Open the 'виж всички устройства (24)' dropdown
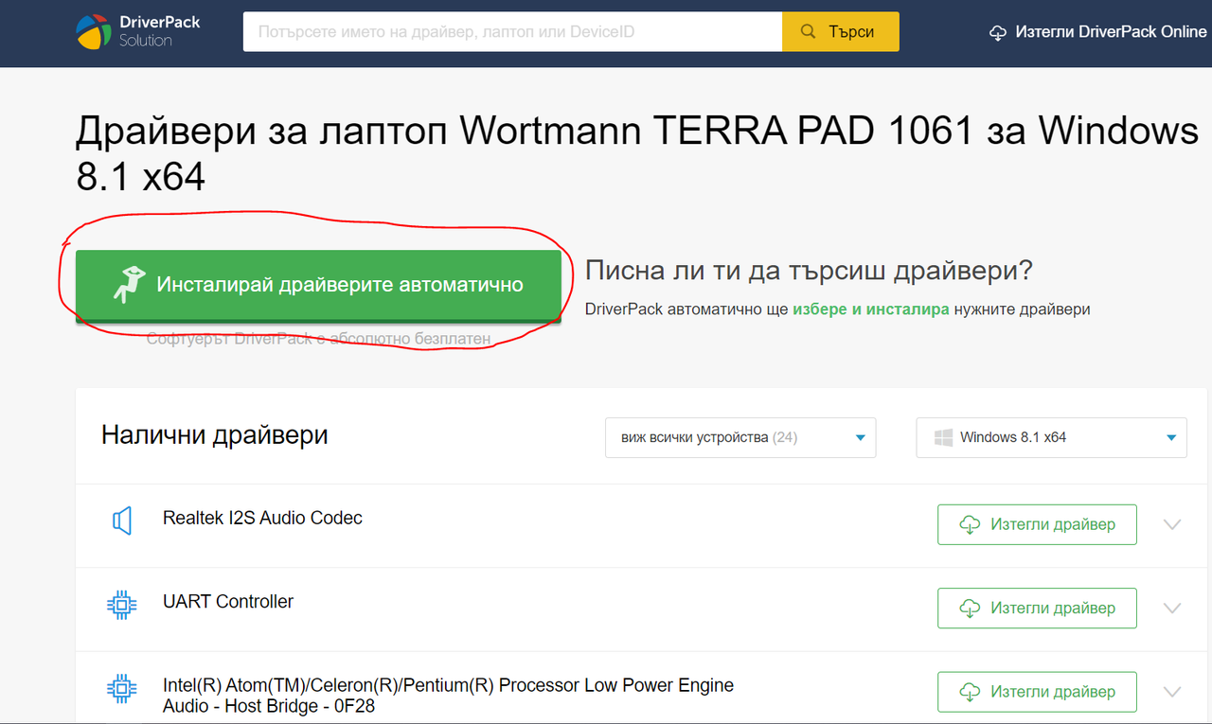1212x724 pixels. click(740, 437)
